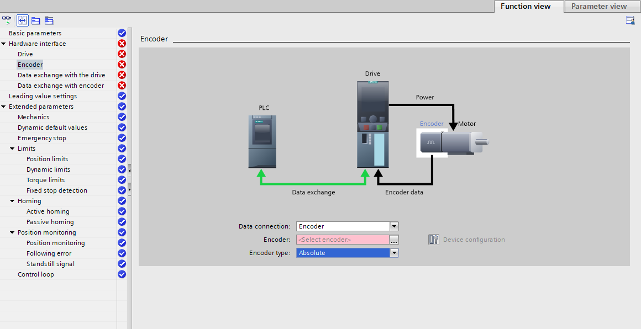Screen dimensions: 641x329
Task: Click the Select encoder input field
Action: click(342, 240)
